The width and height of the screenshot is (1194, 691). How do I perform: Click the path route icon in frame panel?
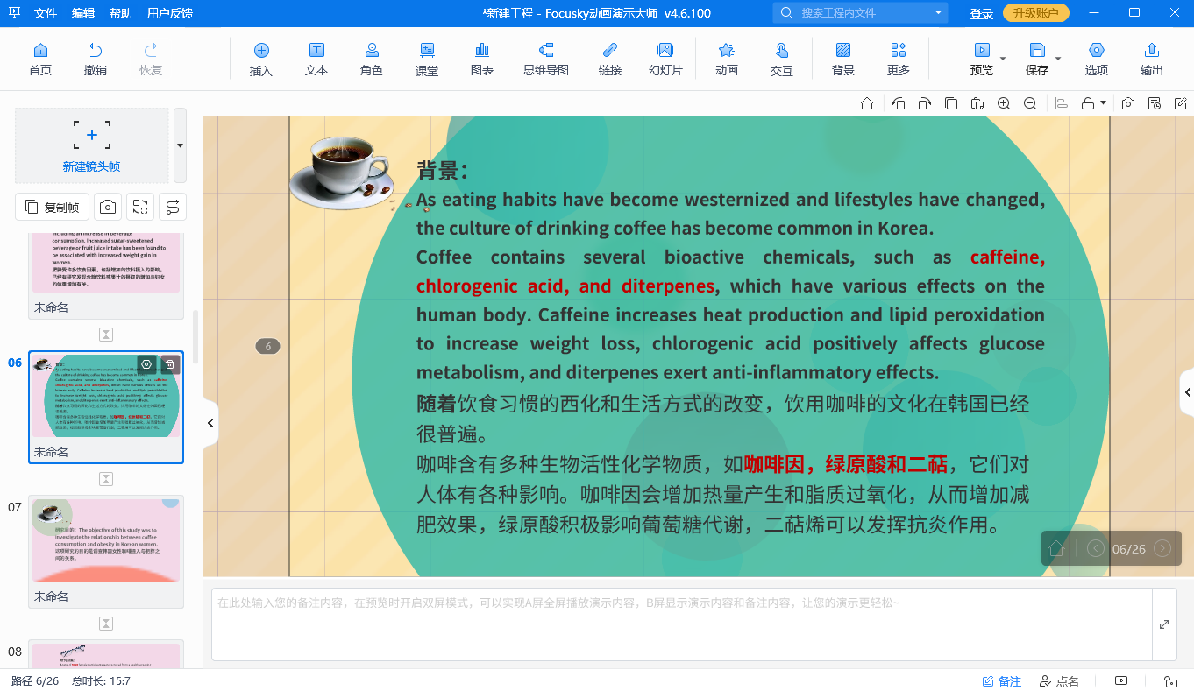(x=173, y=207)
